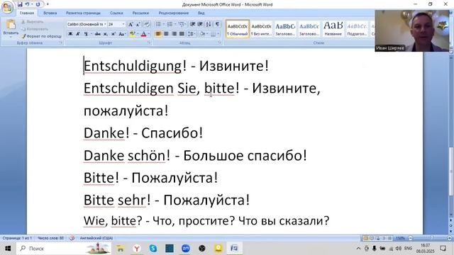
Task: Apply bulleted list
Action: (x=158, y=24)
